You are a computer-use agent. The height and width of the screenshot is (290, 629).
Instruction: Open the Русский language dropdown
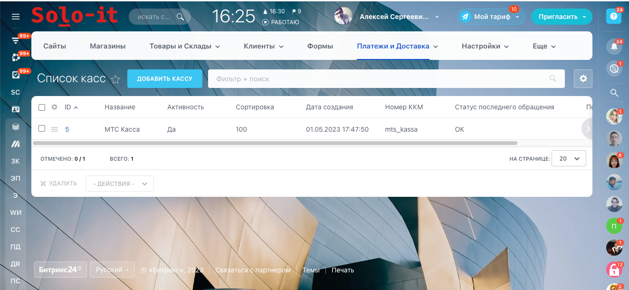click(x=112, y=270)
